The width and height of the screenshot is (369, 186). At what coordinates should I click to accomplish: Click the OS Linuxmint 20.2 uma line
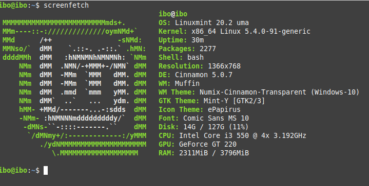[x=204, y=22]
